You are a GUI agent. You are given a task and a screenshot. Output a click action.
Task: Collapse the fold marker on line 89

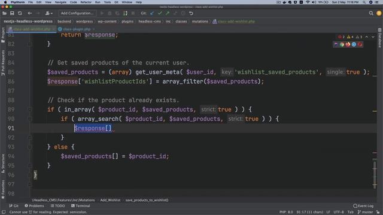click(x=30, y=109)
